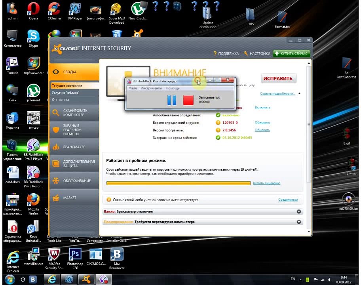
Task: Open the KMPlayer desktop icon
Action: (75, 11)
